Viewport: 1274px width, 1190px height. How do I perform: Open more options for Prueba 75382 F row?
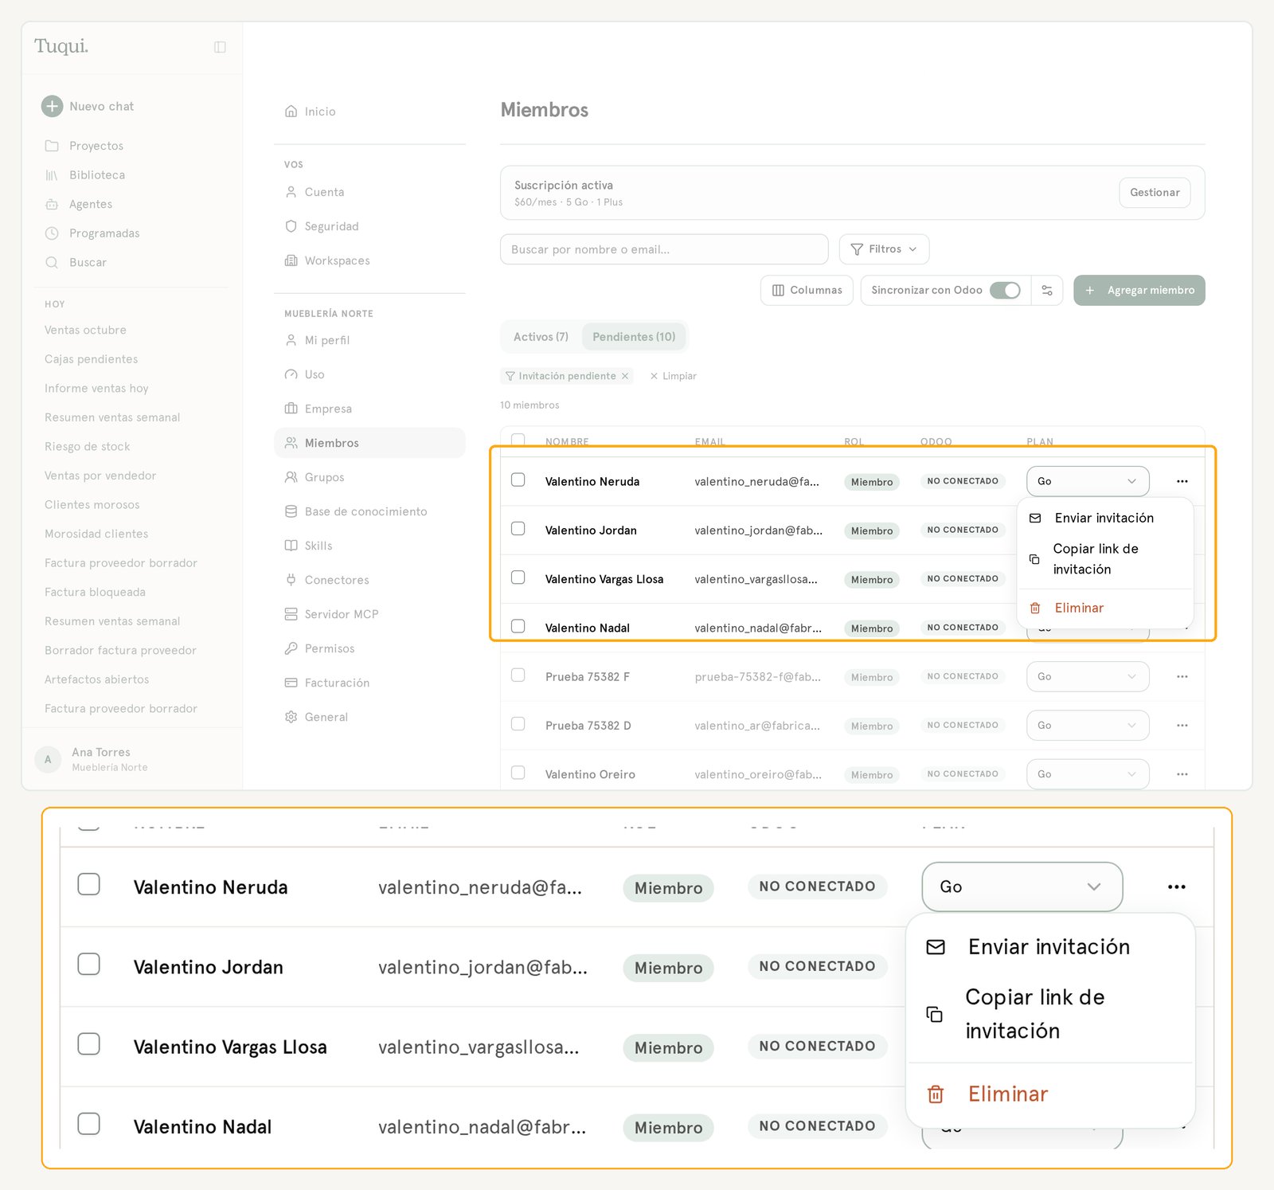[1182, 677]
